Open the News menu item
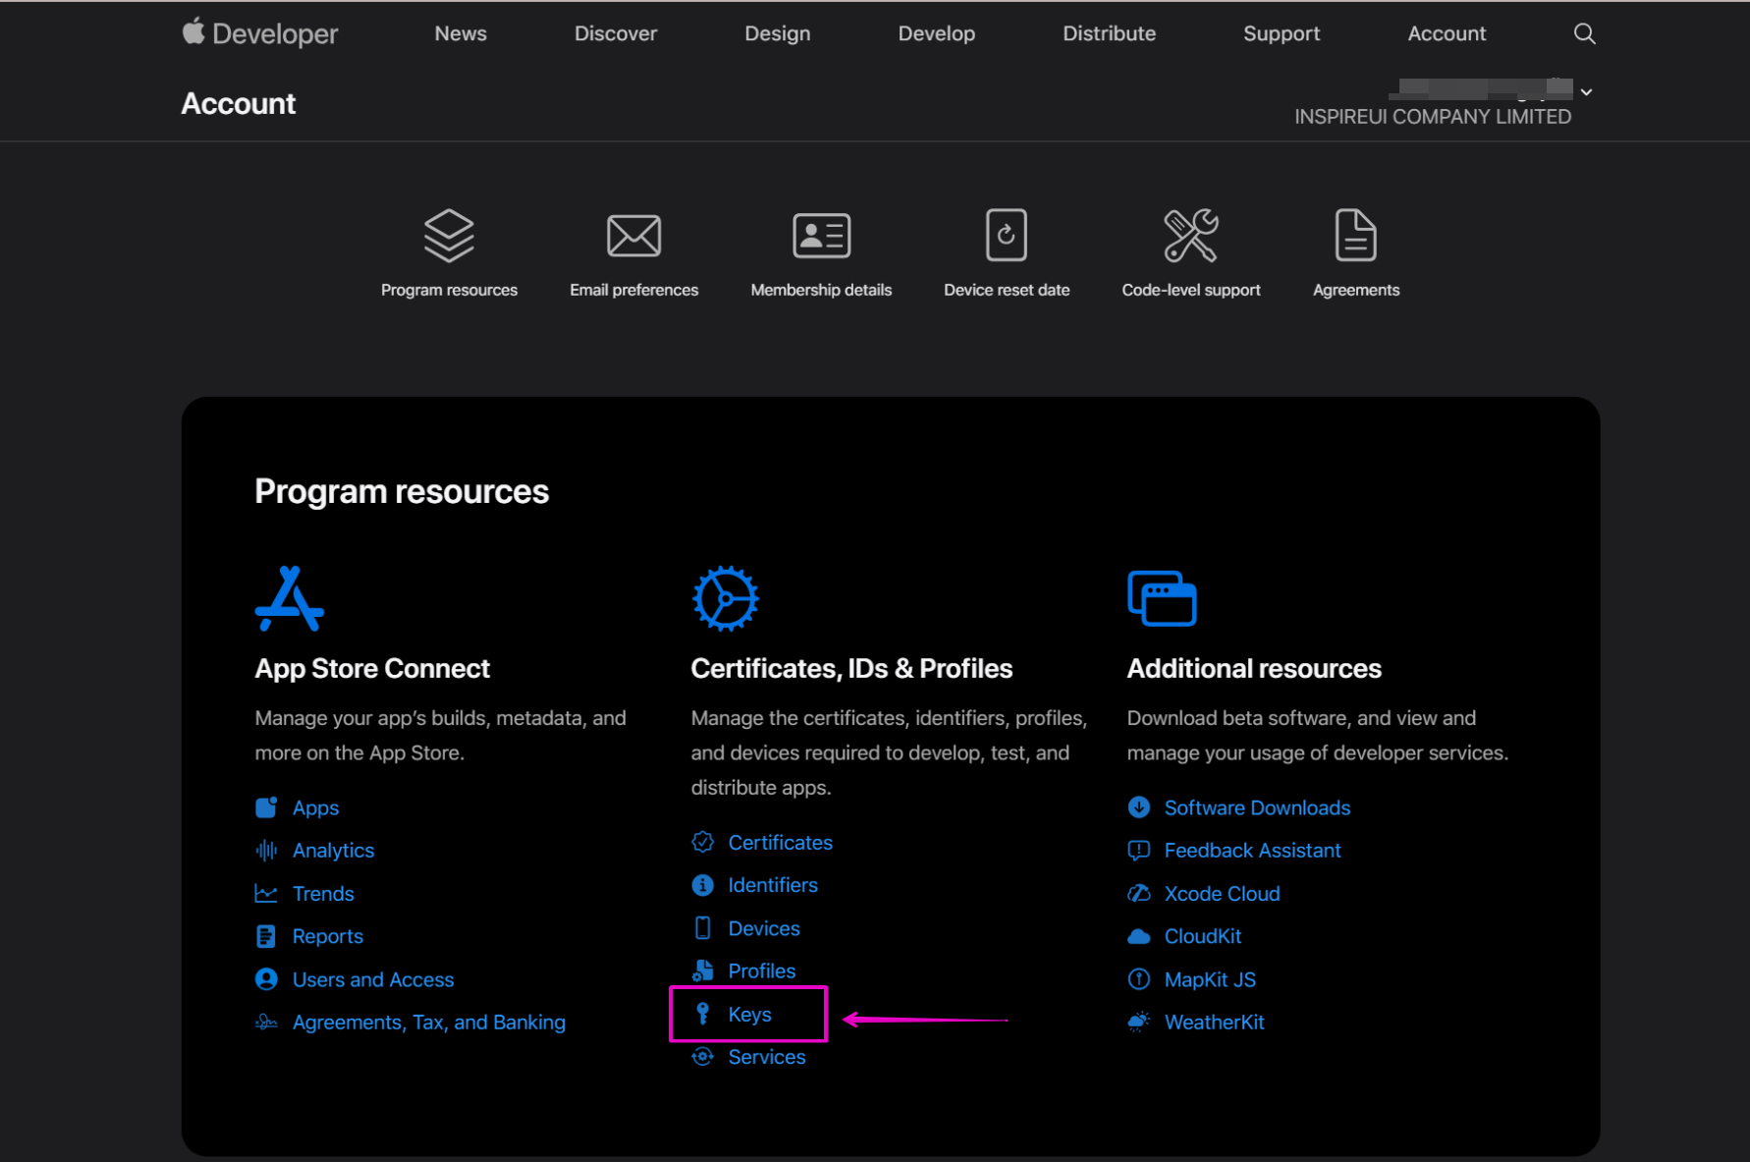The width and height of the screenshot is (1750, 1162). 461,33
